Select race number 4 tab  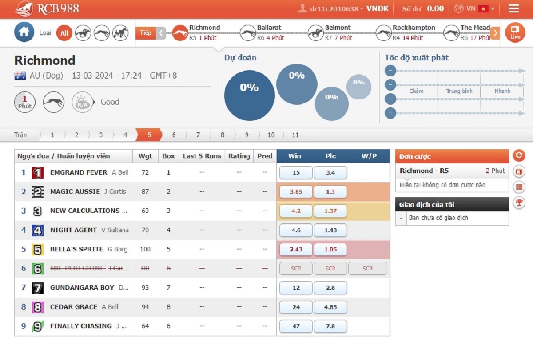tap(125, 135)
